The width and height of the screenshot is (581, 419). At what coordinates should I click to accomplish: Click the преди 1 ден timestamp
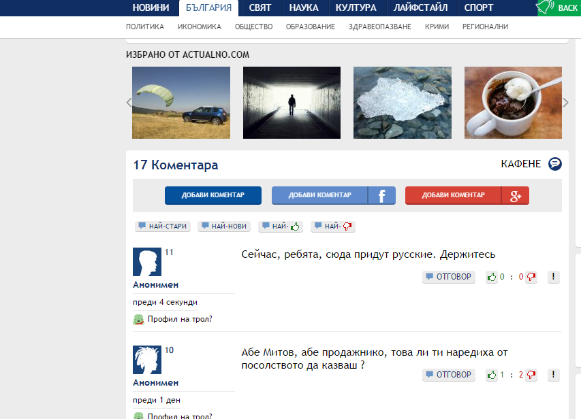157,400
